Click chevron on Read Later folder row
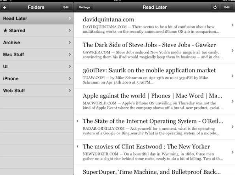 pyautogui.click(x=70, y=18)
